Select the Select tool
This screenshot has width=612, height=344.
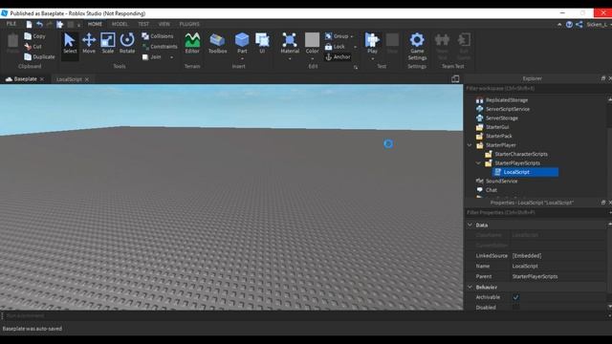[70, 43]
